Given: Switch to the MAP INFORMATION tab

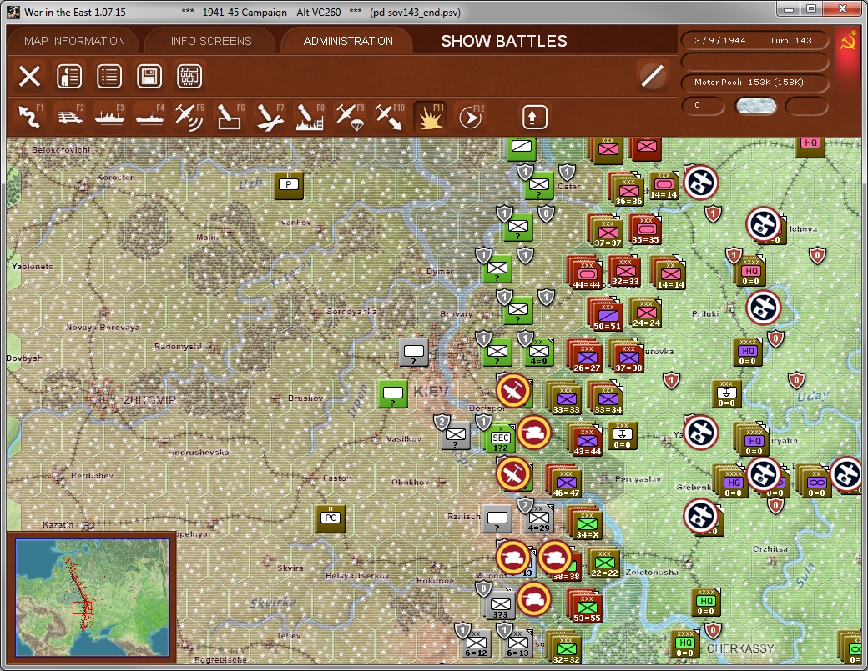Looking at the screenshot, I should [x=74, y=41].
